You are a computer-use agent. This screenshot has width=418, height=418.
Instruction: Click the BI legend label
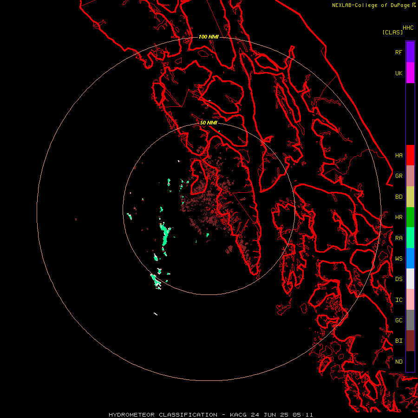coord(398,341)
